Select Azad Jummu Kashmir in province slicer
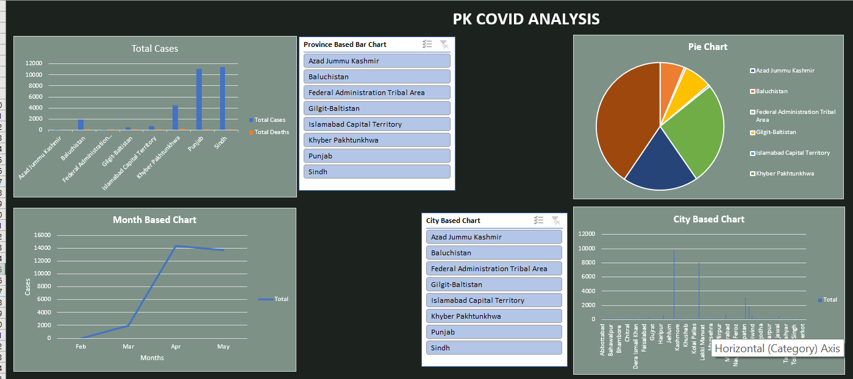Screen dimensions: 853x379 [377, 61]
